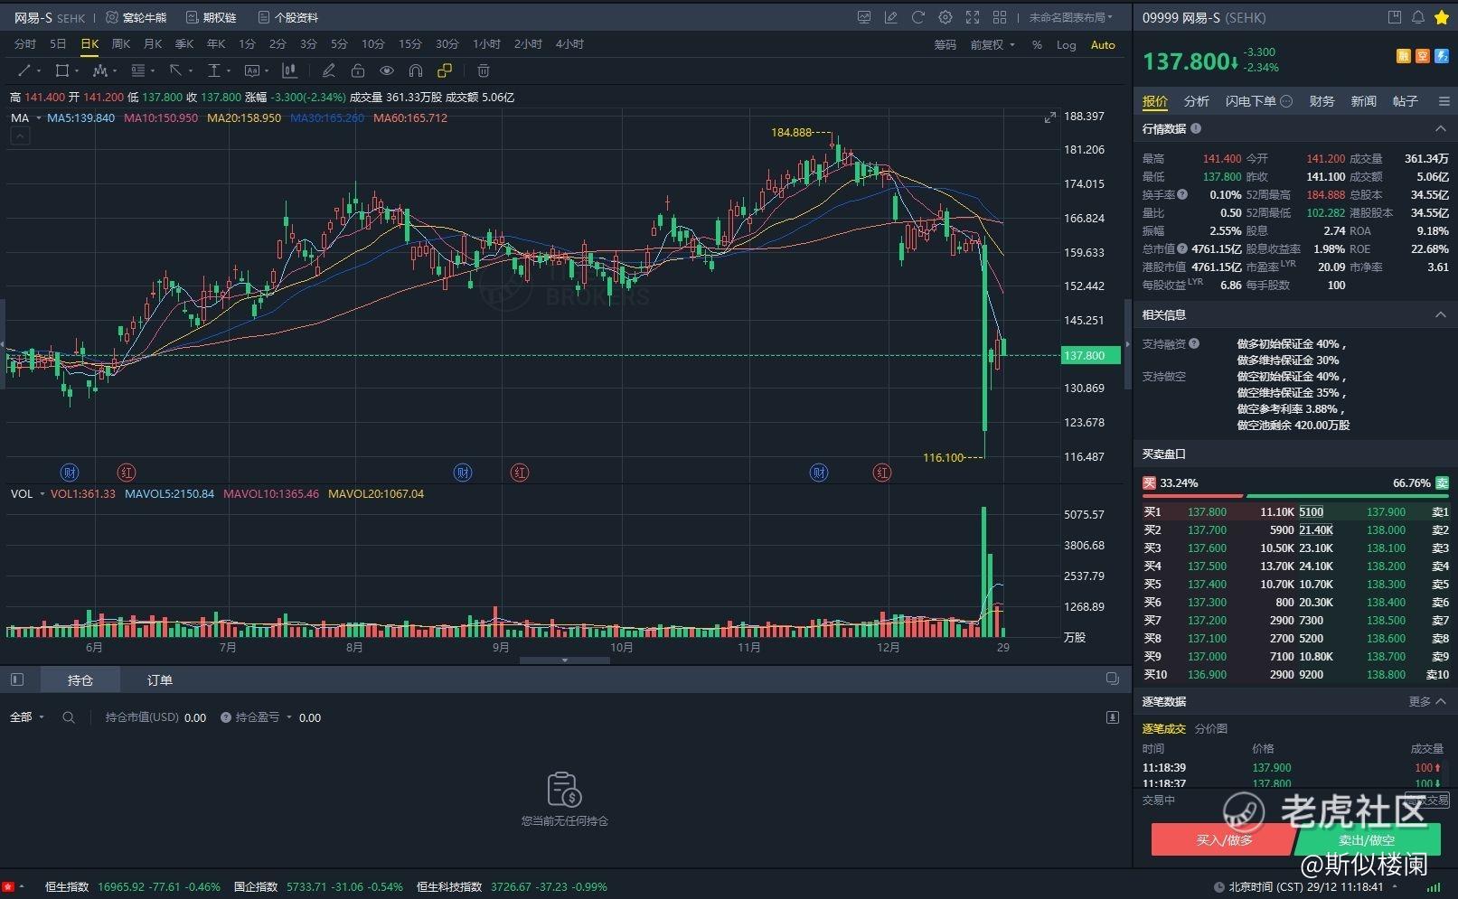Collapse the 相关信息 section
Image resolution: width=1458 pixels, height=899 pixels.
[x=1441, y=315]
